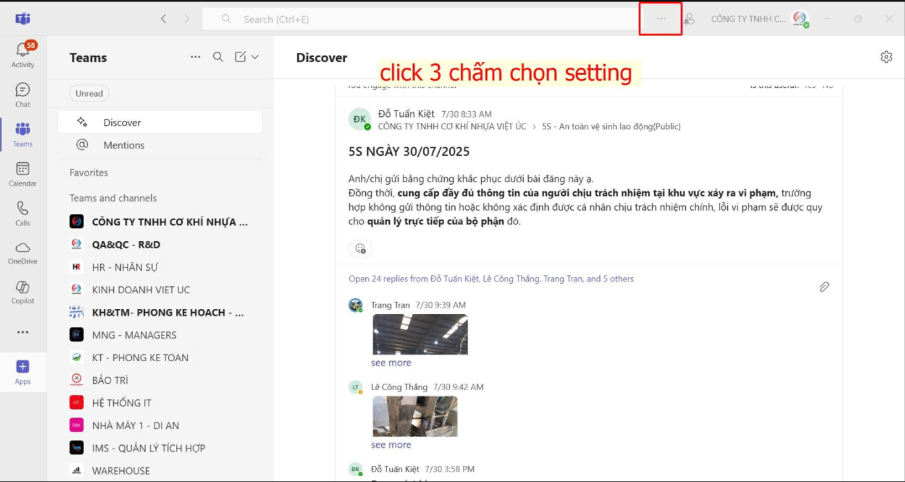Image resolution: width=905 pixels, height=482 pixels.
Task: Open 24 replies from Đỗ Tuấn Kiệt and others
Action: 491,279
